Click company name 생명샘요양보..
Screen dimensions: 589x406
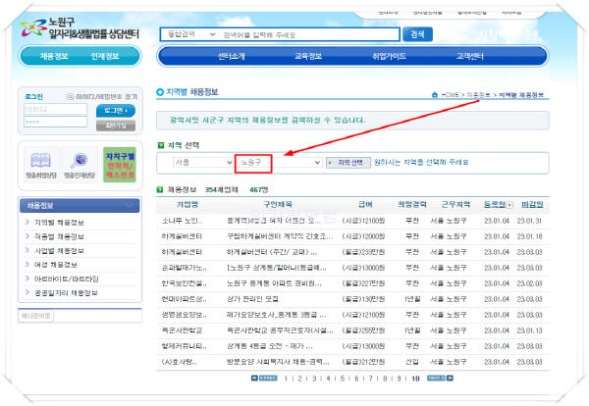pos(185,315)
